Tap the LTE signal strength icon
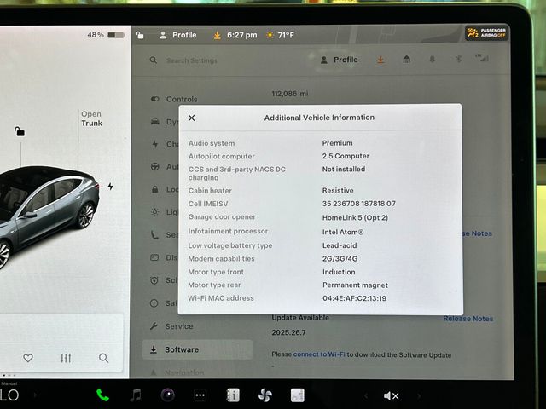The height and width of the screenshot is (409, 546). (482, 58)
